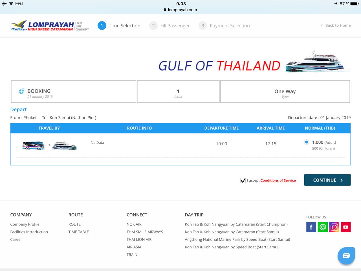
Task: Open THAI LION AIR link
Action: tap(139, 239)
